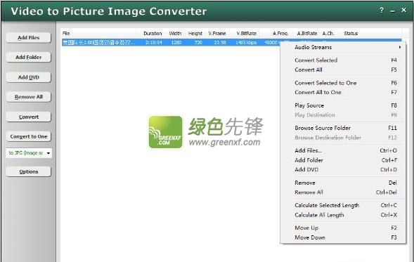
Task: Click the File column header
Action: [98, 34]
